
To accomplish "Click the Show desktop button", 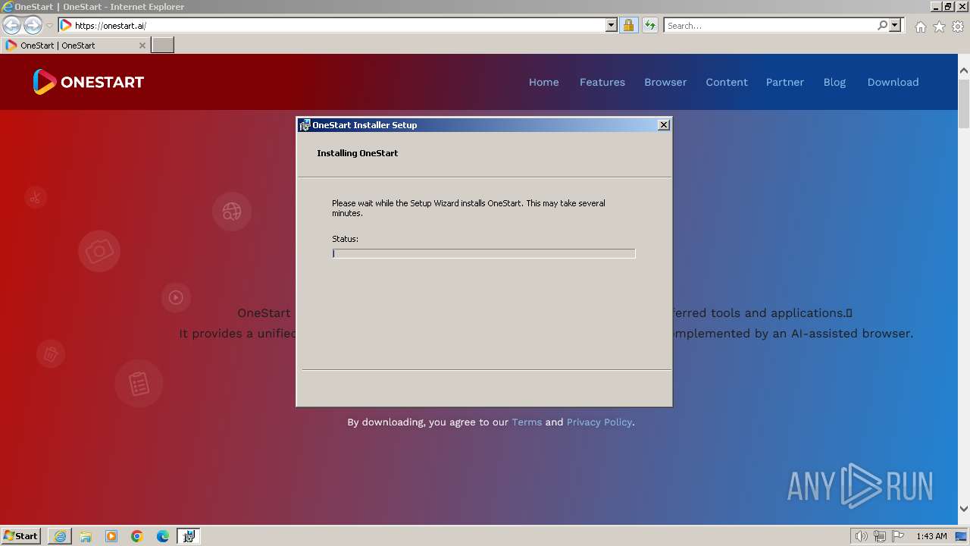I will click(x=962, y=536).
